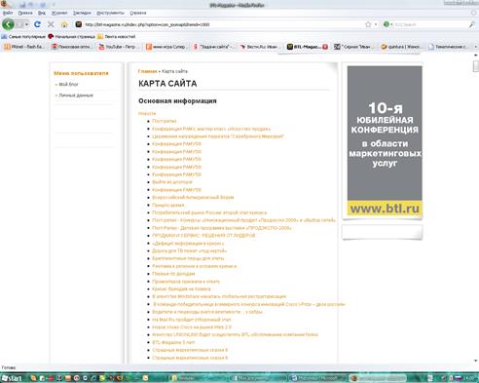
Task: Close the BTL-Magazine tab
Action: point(325,47)
